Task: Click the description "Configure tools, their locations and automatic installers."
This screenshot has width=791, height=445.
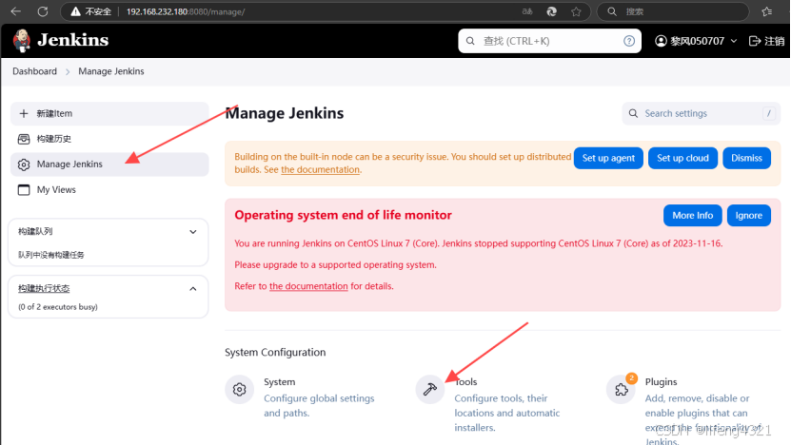Action: pos(507,413)
